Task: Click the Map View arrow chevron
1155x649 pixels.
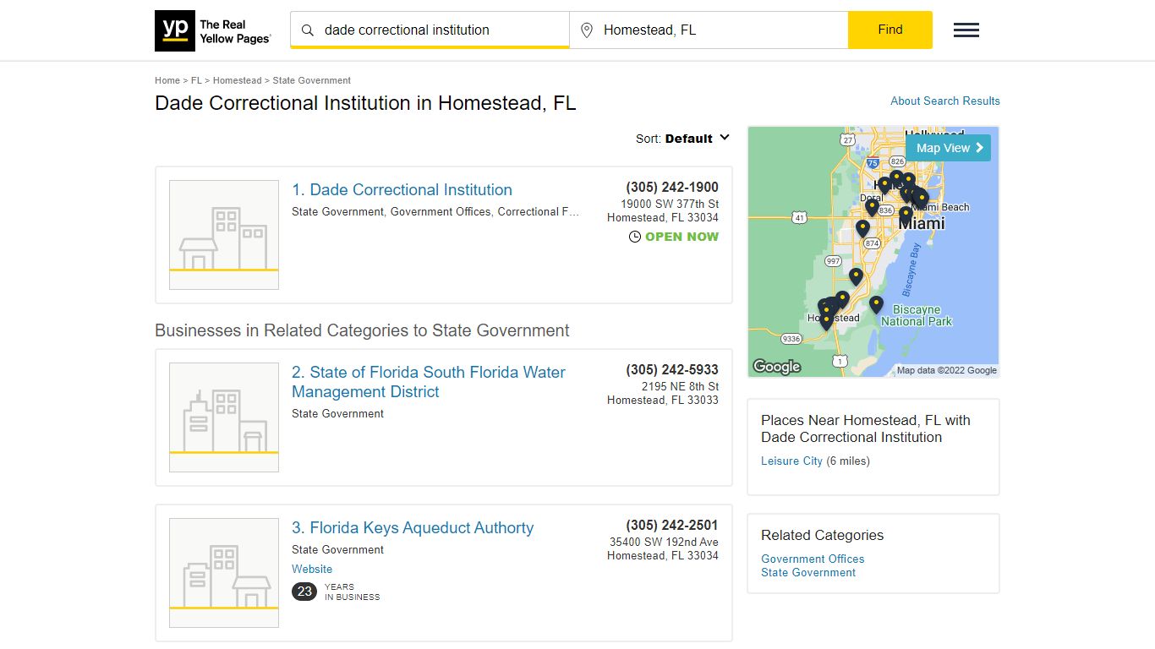Action: pos(980,148)
